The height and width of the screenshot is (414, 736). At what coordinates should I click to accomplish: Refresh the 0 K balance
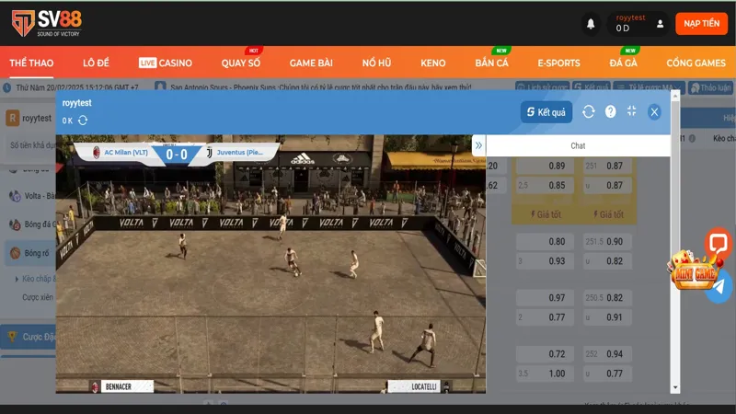(83, 121)
